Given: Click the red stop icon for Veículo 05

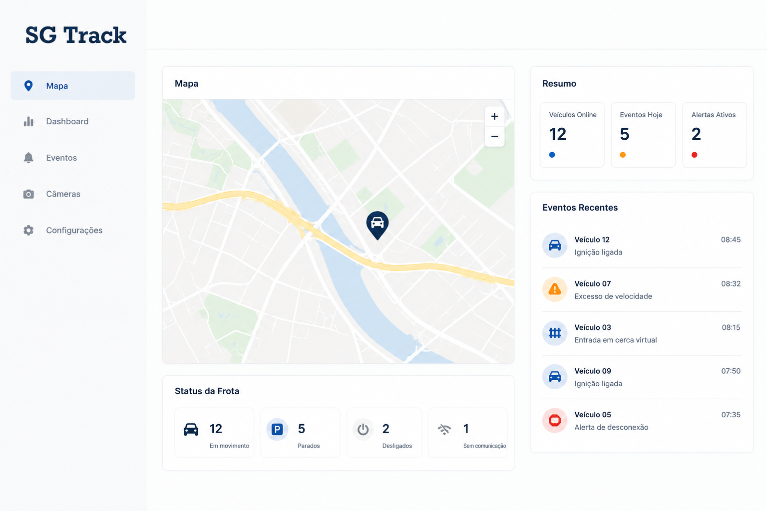Looking at the screenshot, I should click(555, 420).
